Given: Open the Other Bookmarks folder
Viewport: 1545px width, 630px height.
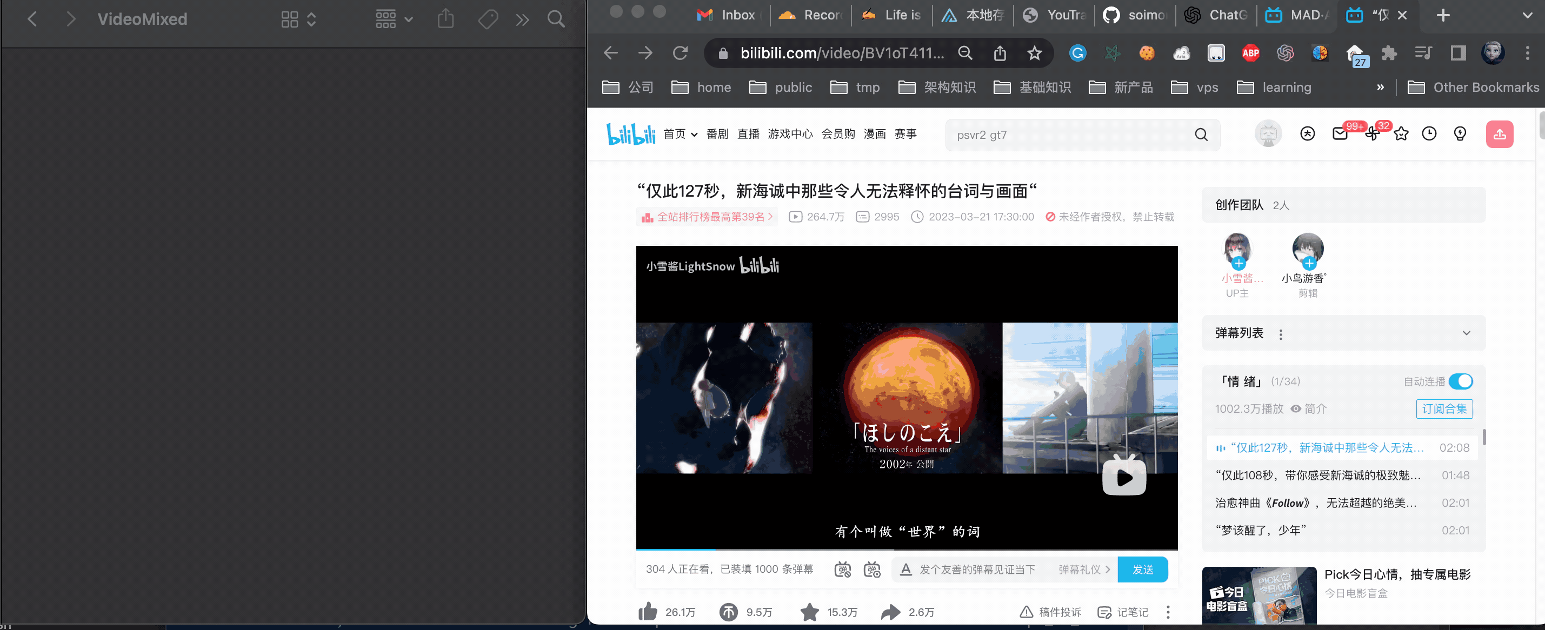Looking at the screenshot, I should pos(1473,88).
